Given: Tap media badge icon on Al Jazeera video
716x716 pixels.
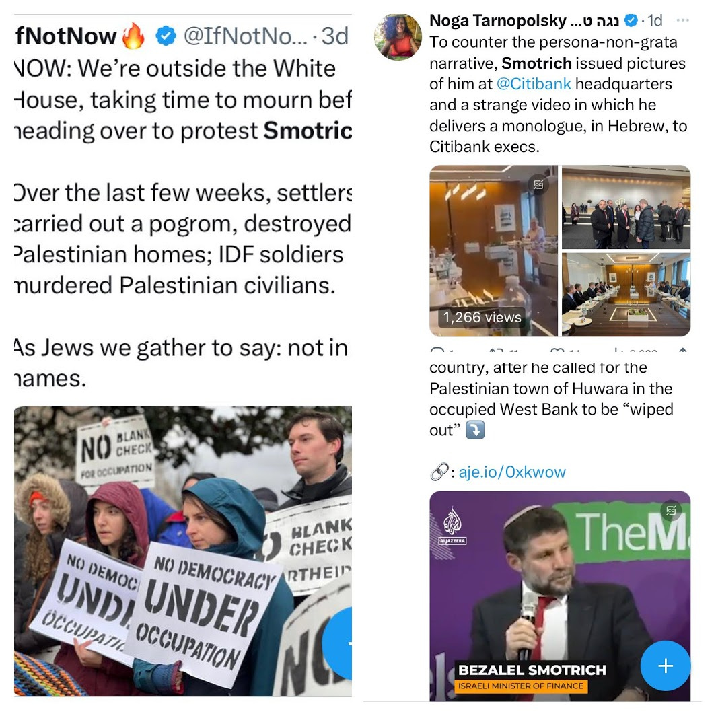Looking at the screenshot, I should pos(671,510).
